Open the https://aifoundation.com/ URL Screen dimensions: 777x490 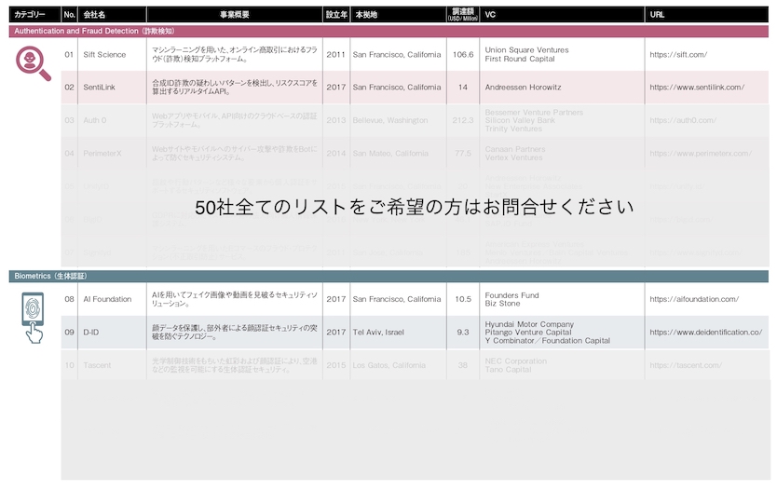pyautogui.click(x=694, y=299)
